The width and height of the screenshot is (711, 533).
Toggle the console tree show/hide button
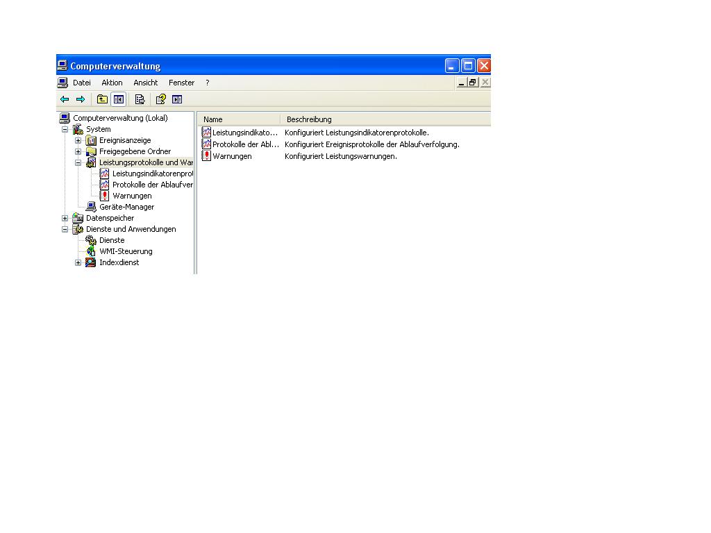click(119, 99)
